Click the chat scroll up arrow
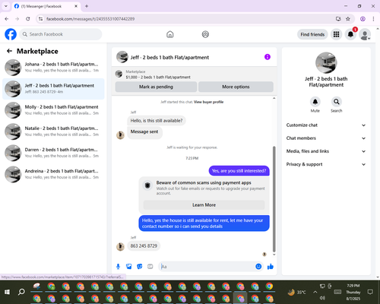The image size is (380, 304). (x=274, y=98)
